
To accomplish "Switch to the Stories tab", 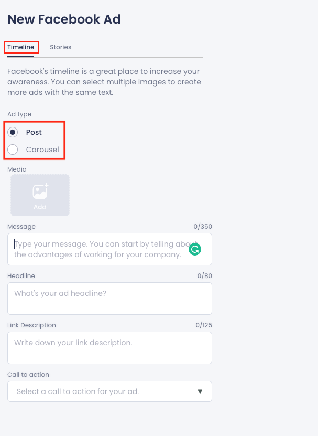I will pyautogui.click(x=60, y=47).
